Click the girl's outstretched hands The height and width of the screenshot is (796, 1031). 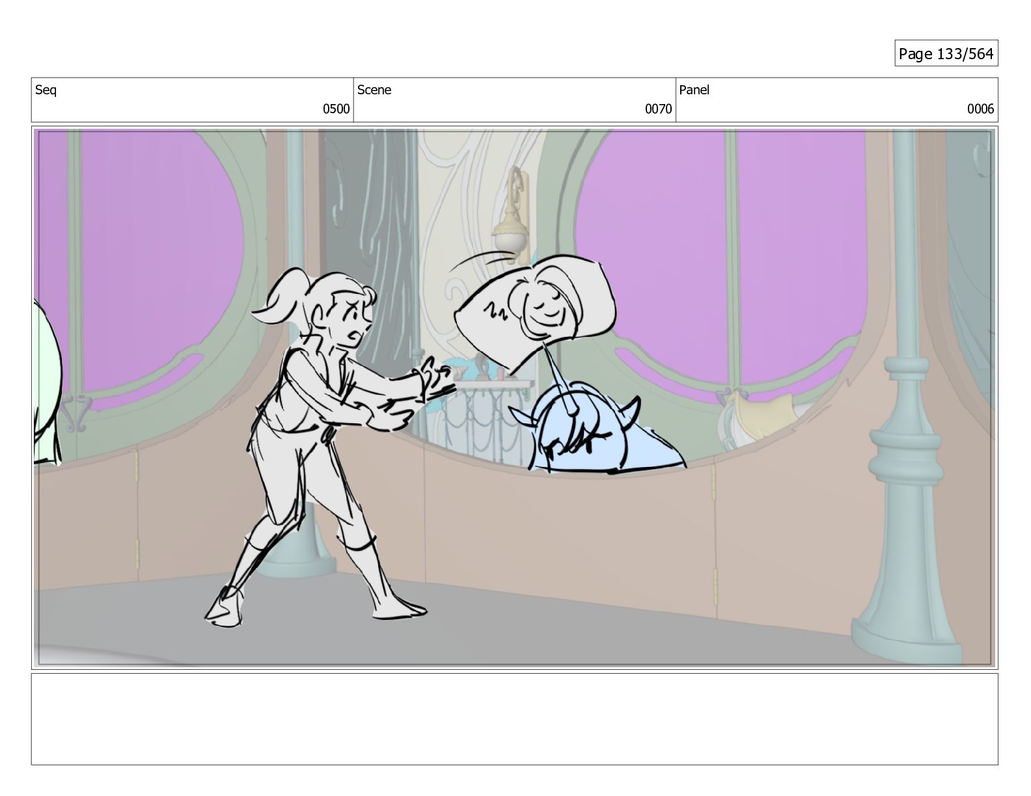[x=433, y=384]
